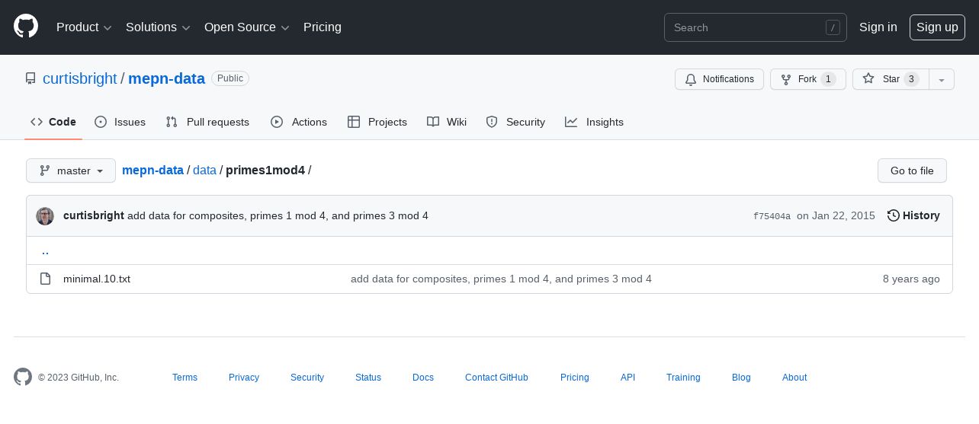
Task: Open latest commit message link
Action: [x=278, y=215]
